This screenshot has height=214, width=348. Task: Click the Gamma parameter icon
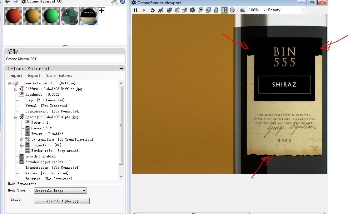27,128
